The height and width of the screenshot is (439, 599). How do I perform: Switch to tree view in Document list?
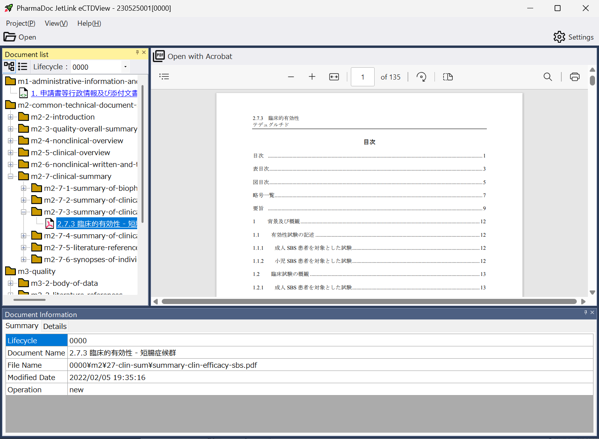[9, 67]
